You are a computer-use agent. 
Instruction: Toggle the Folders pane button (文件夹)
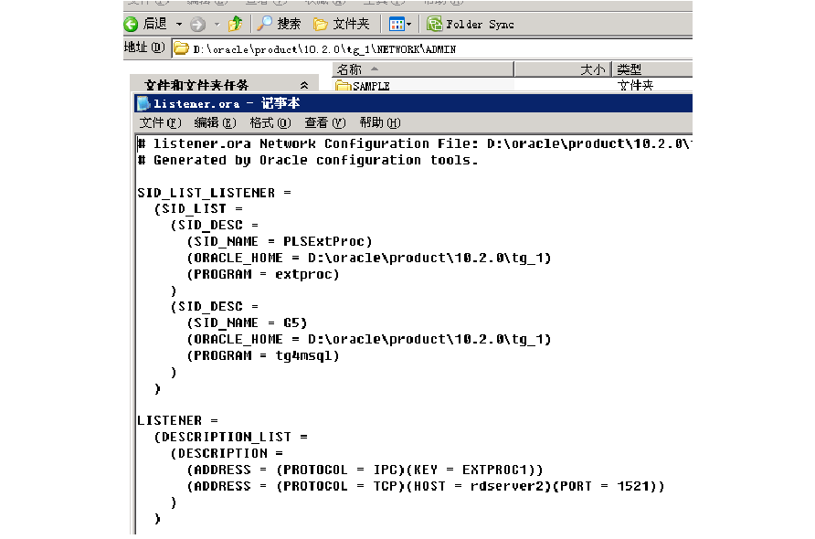pyautogui.click(x=342, y=24)
